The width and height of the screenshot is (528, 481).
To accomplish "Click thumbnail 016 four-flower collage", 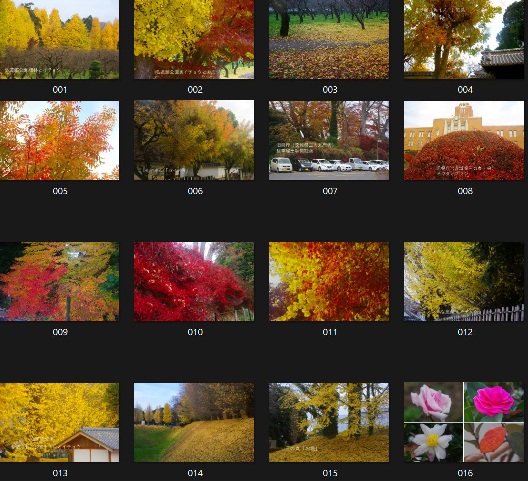I will 464,423.
